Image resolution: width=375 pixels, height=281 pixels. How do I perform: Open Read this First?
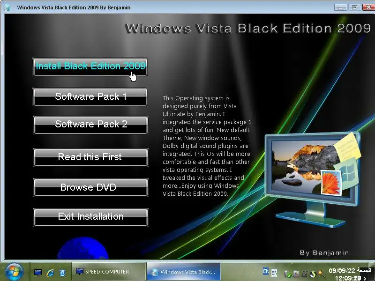[90, 157]
